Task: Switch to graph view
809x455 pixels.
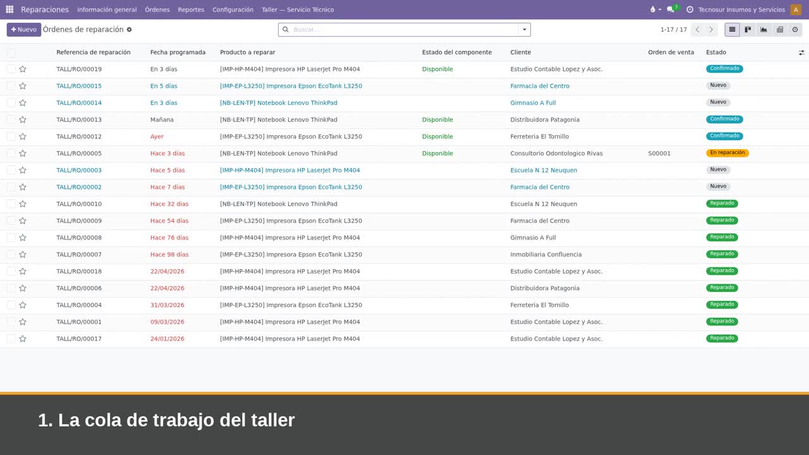Action: click(x=764, y=30)
